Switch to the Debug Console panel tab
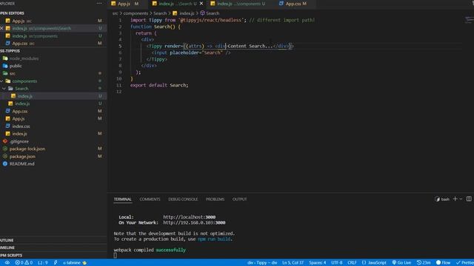Screen dimensions: 474x266 pyautogui.click(x=183, y=199)
